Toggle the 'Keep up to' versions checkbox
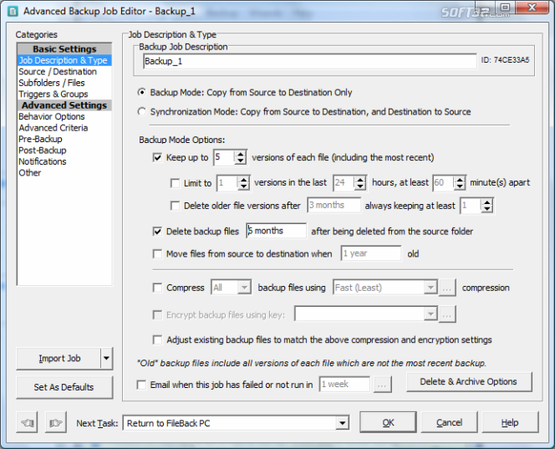 point(157,157)
